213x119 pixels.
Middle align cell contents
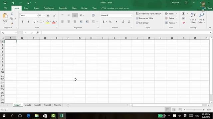pos(69,15)
